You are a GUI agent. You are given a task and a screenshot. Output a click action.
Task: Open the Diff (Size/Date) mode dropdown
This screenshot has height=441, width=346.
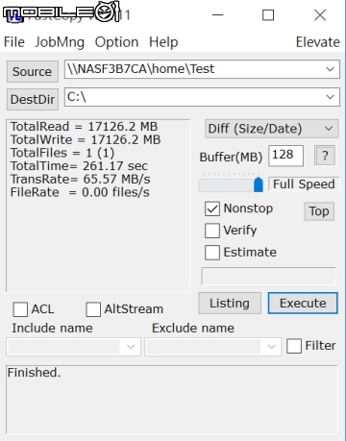(271, 129)
